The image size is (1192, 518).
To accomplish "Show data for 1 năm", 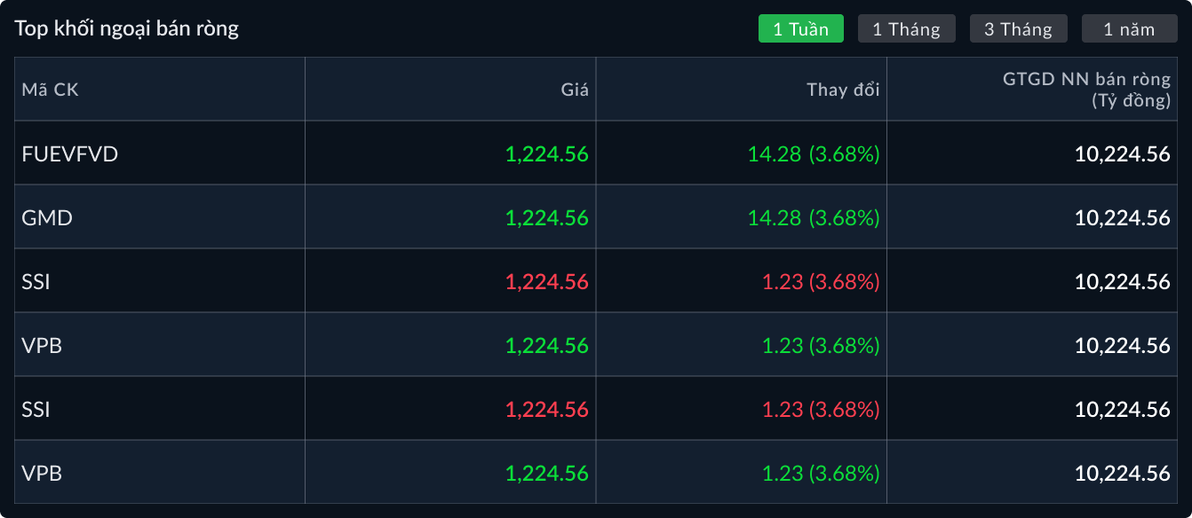I will click(x=1129, y=29).
